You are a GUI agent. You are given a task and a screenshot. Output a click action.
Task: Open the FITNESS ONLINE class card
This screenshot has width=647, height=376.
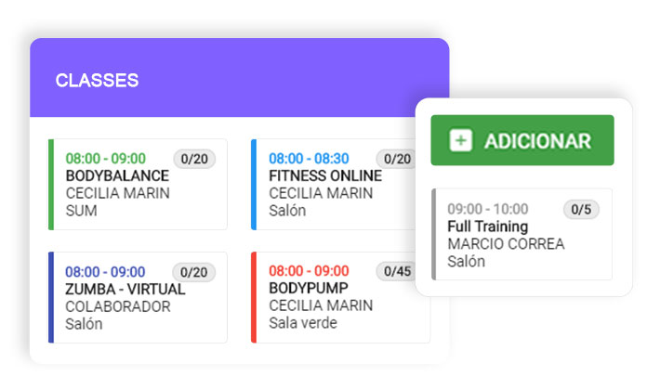click(x=334, y=185)
